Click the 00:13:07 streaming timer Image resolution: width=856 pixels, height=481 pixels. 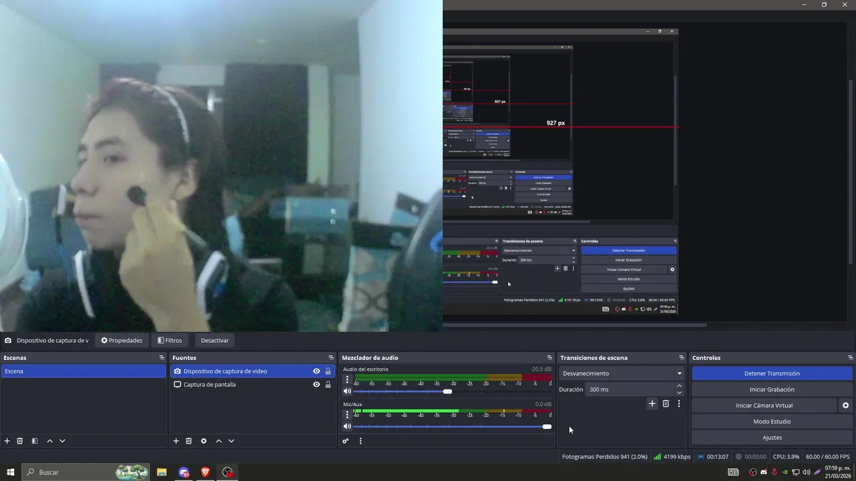click(x=712, y=457)
